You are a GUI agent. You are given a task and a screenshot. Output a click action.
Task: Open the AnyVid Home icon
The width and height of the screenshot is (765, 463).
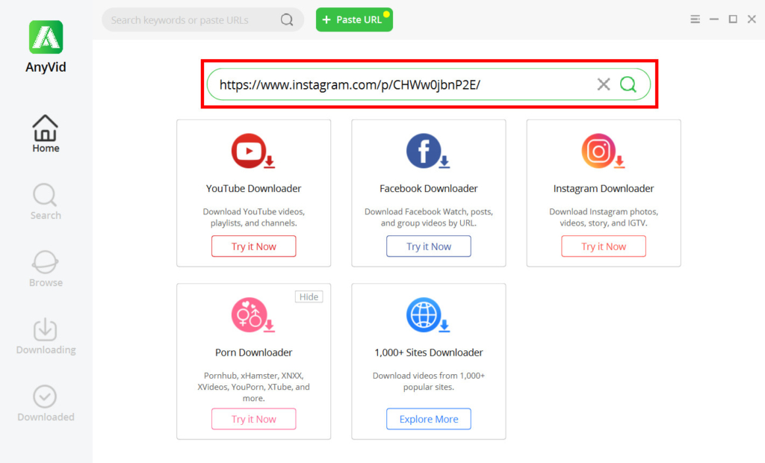pos(46,127)
